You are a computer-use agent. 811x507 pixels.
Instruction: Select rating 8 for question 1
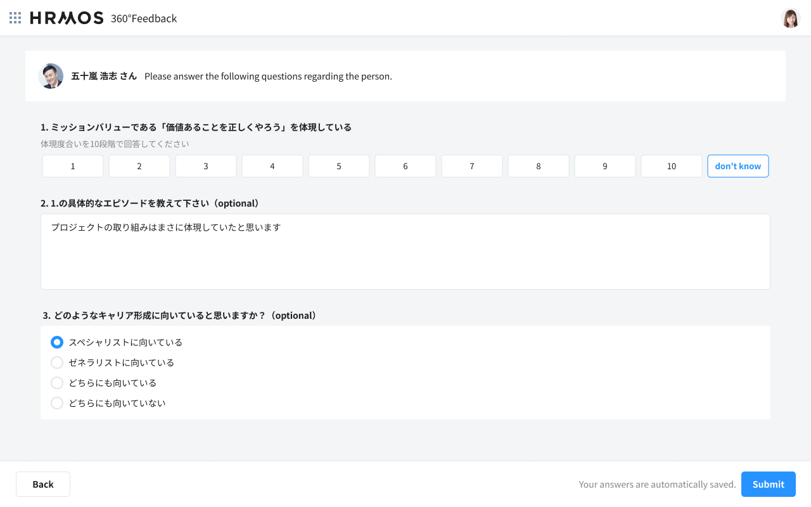click(539, 166)
